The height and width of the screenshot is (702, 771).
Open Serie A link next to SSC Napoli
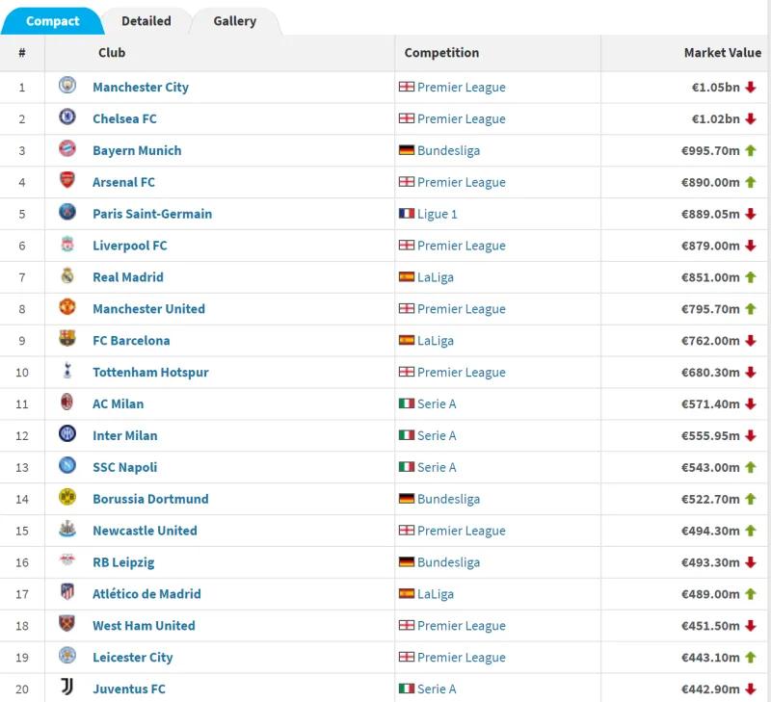point(437,467)
